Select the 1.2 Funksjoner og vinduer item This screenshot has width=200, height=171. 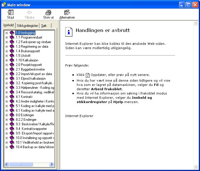(33, 42)
